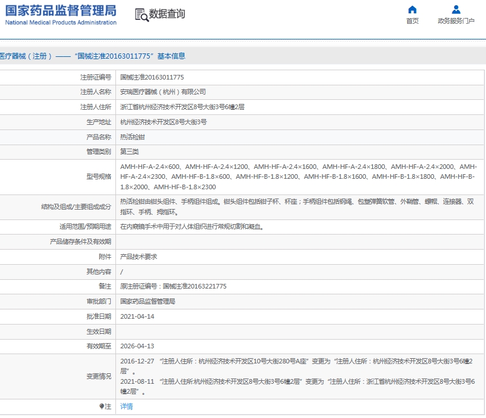The image size is (486, 418).
Task: Click the 产品储存条件及有效期 row label
Action: coord(80,242)
